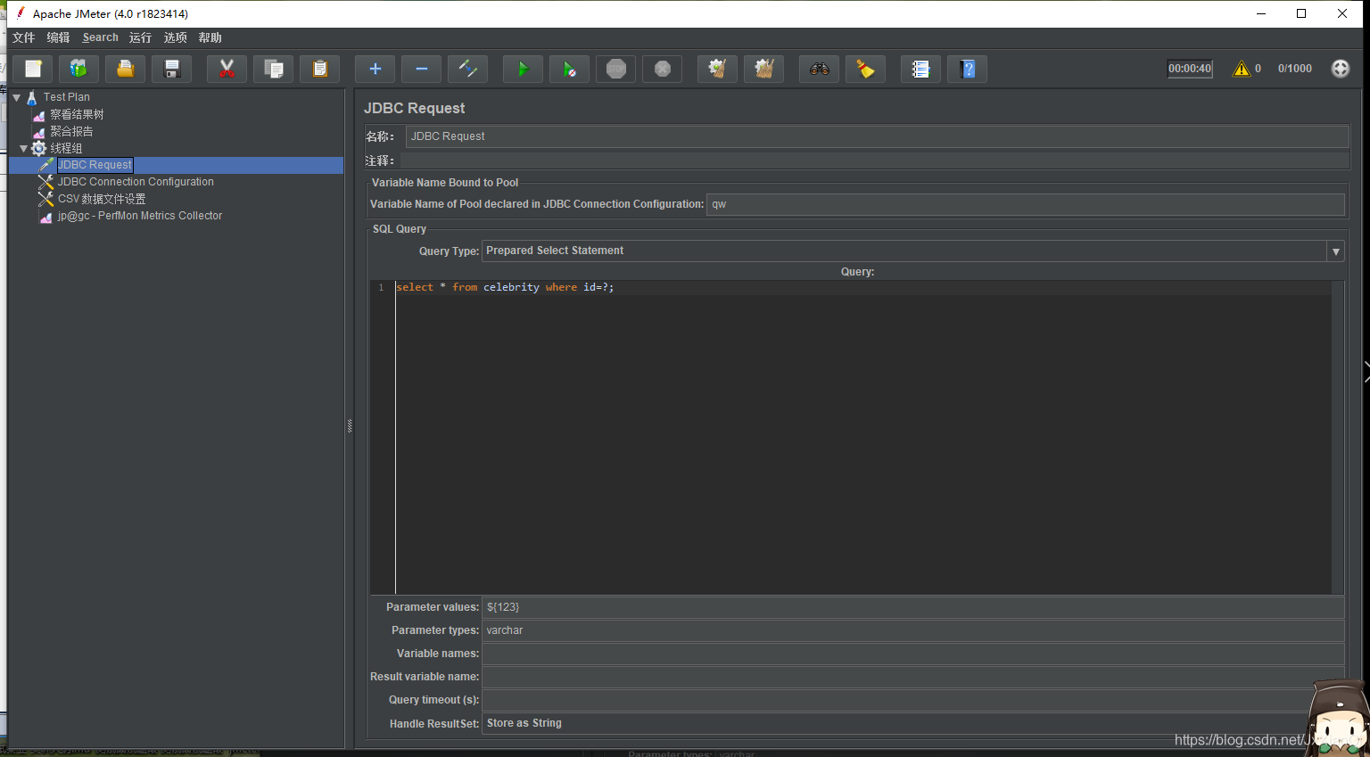Open the 选项 menu
The image size is (1370, 757).
click(x=176, y=37)
